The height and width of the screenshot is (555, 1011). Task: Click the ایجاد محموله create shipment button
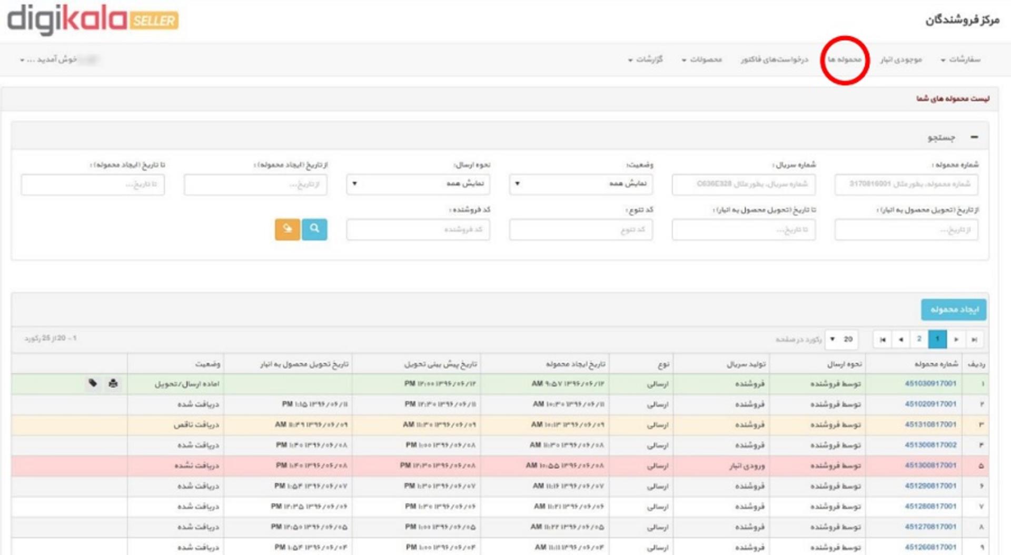pyautogui.click(x=954, y=310)
